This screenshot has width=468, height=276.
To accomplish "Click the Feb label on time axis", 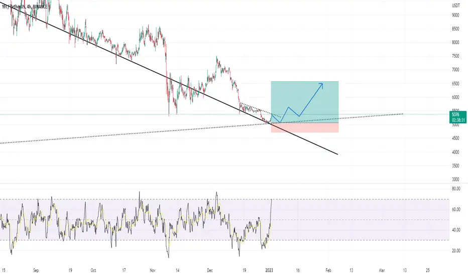I will [x=328, y=270].
